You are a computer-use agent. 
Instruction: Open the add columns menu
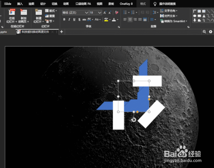(x=153, y=20)
